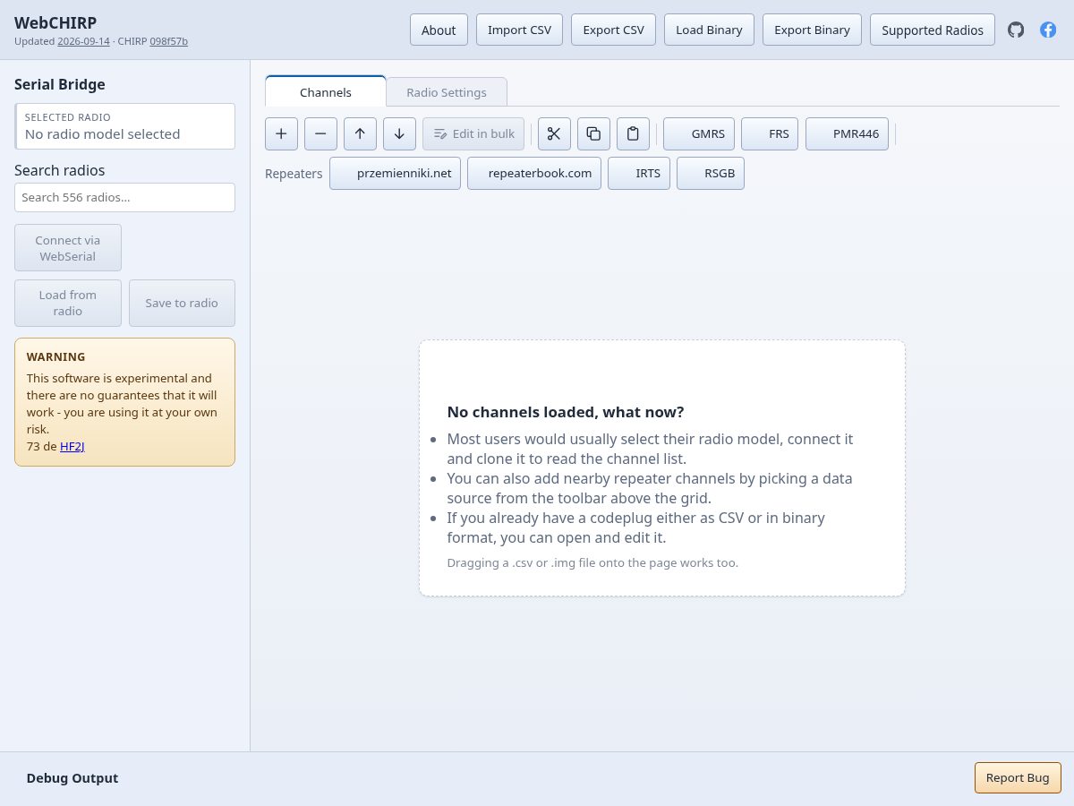Click Import CSV button
The width and height of the screenshot is (1074, 806).
(x=519, y=30)
